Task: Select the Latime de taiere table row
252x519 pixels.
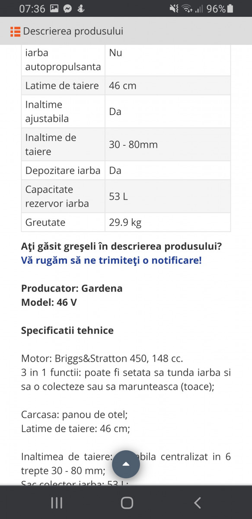Action: [126, 86]
